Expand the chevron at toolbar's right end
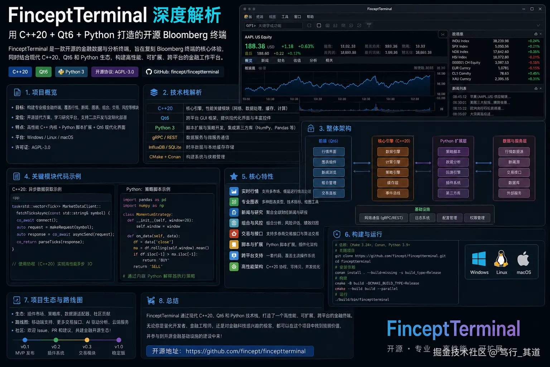This screenshot has height=367, width=550. (x=538, y=25)
